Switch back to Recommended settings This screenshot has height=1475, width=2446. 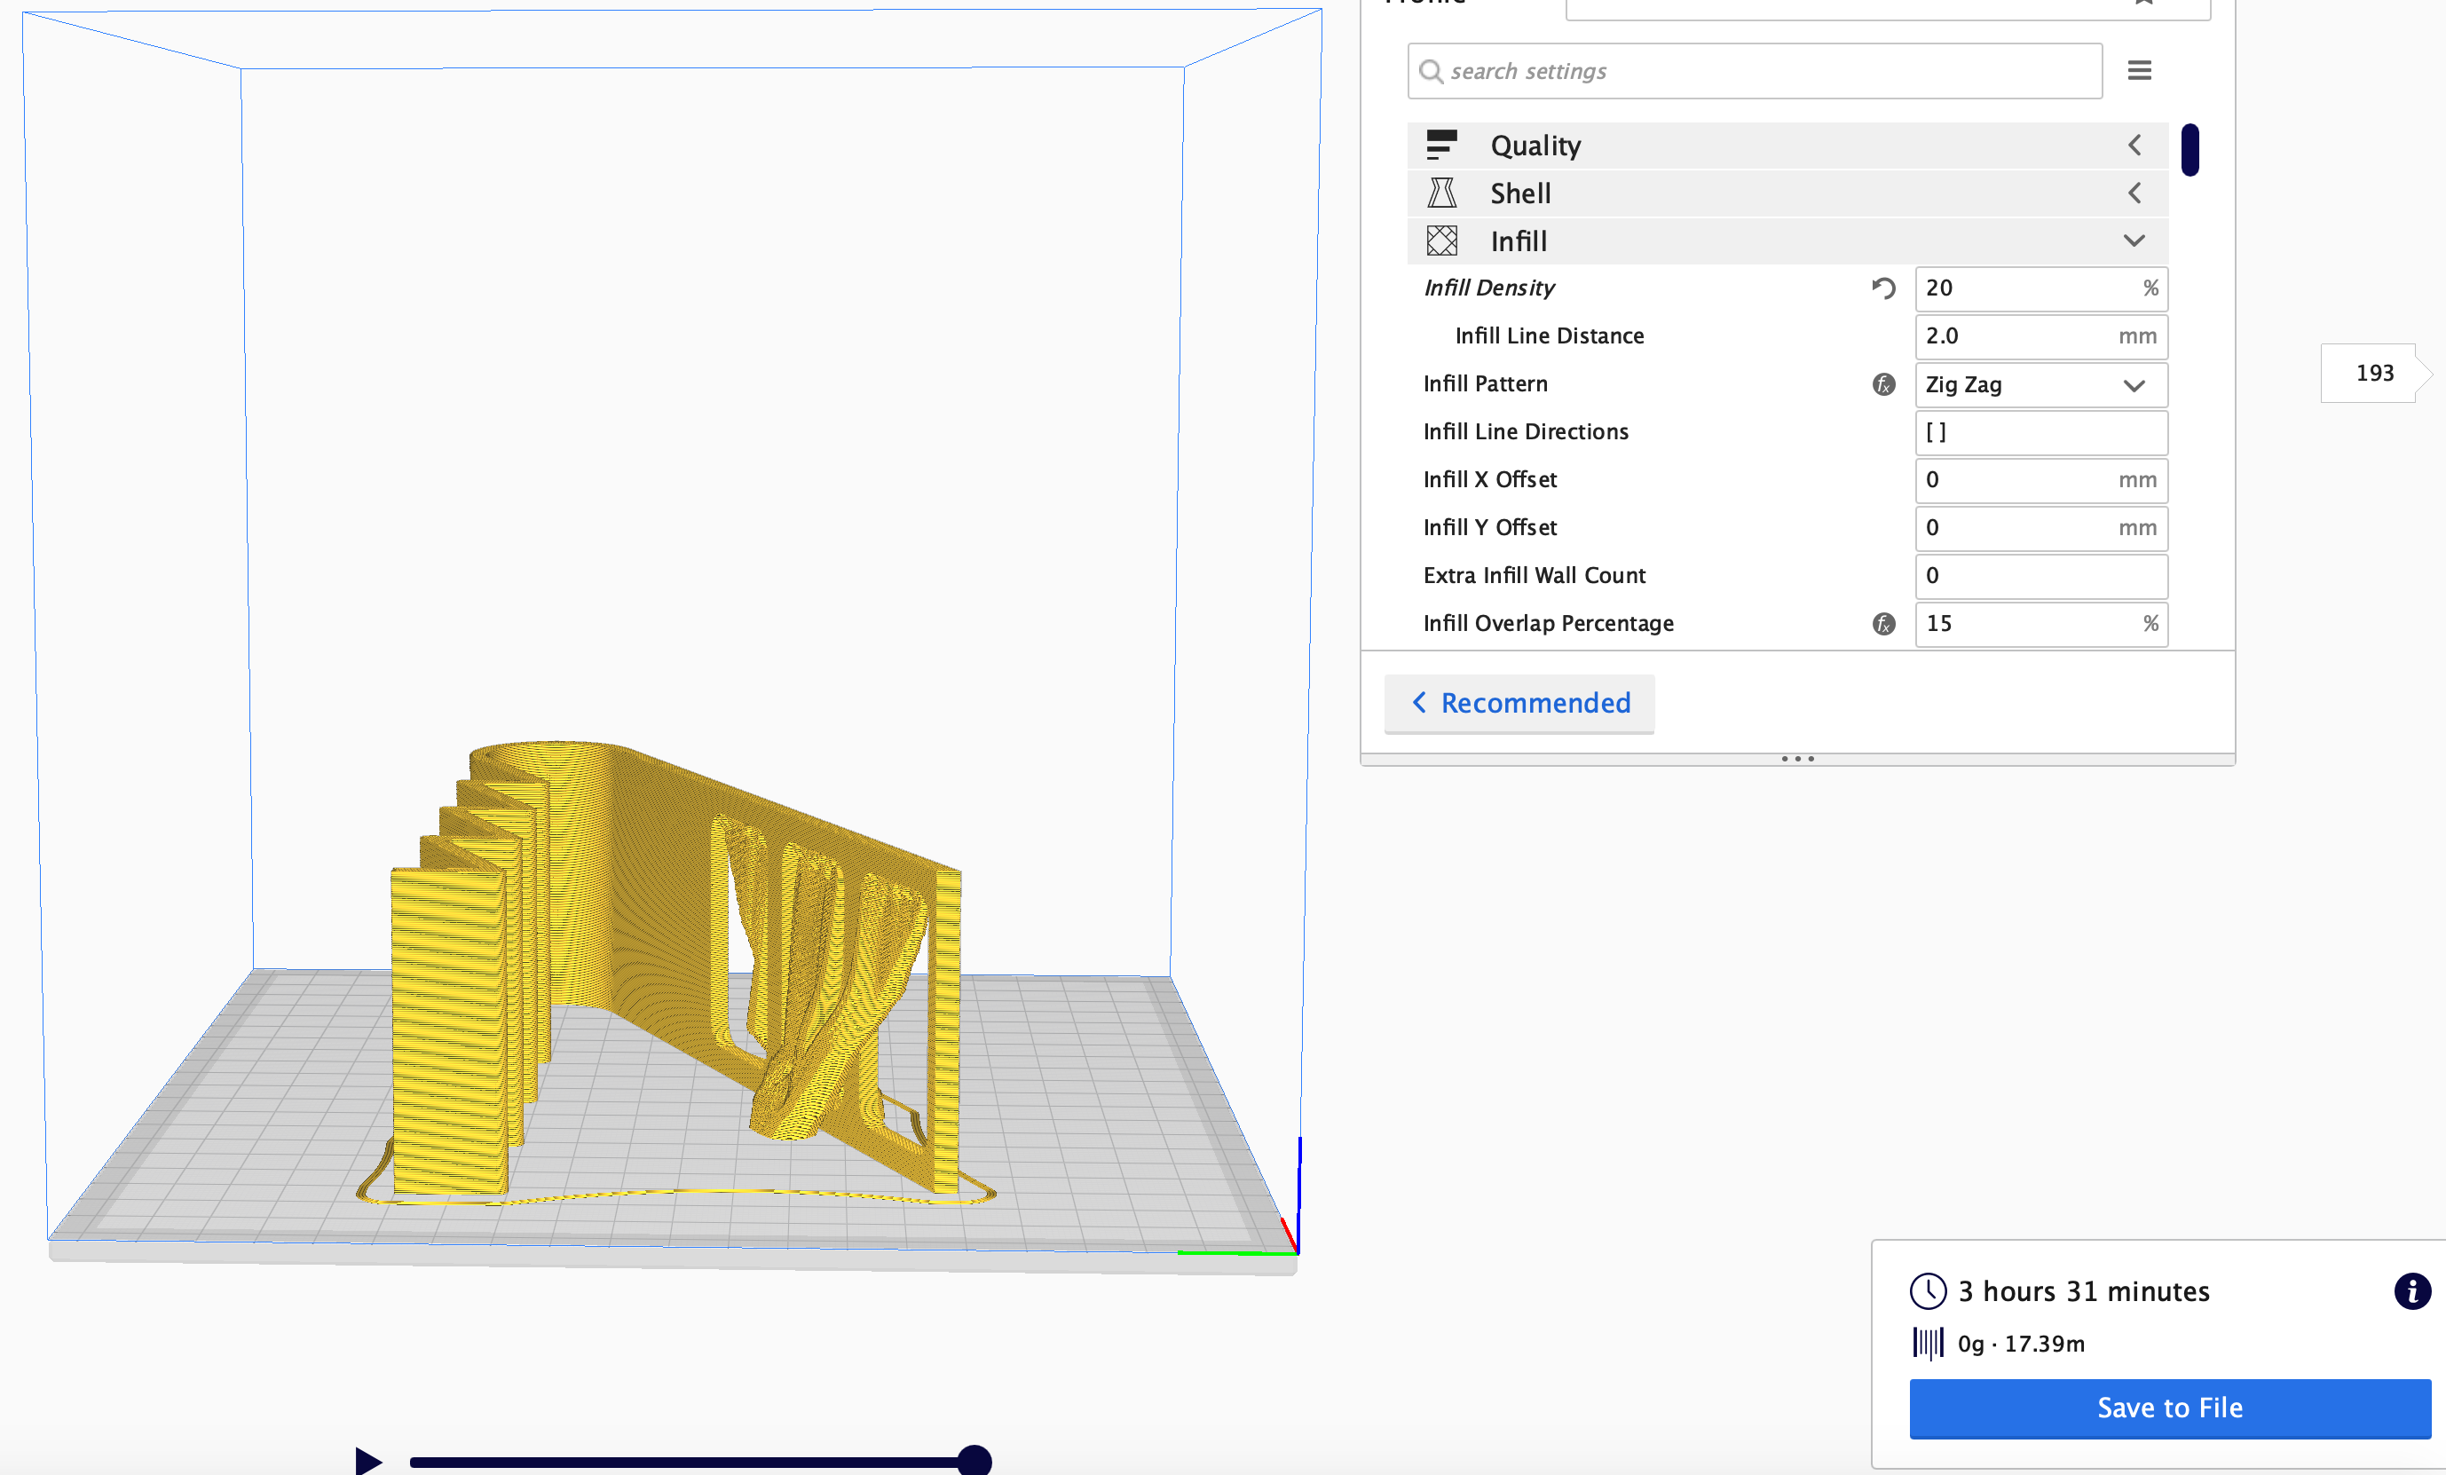click(x=1519, y=703)
